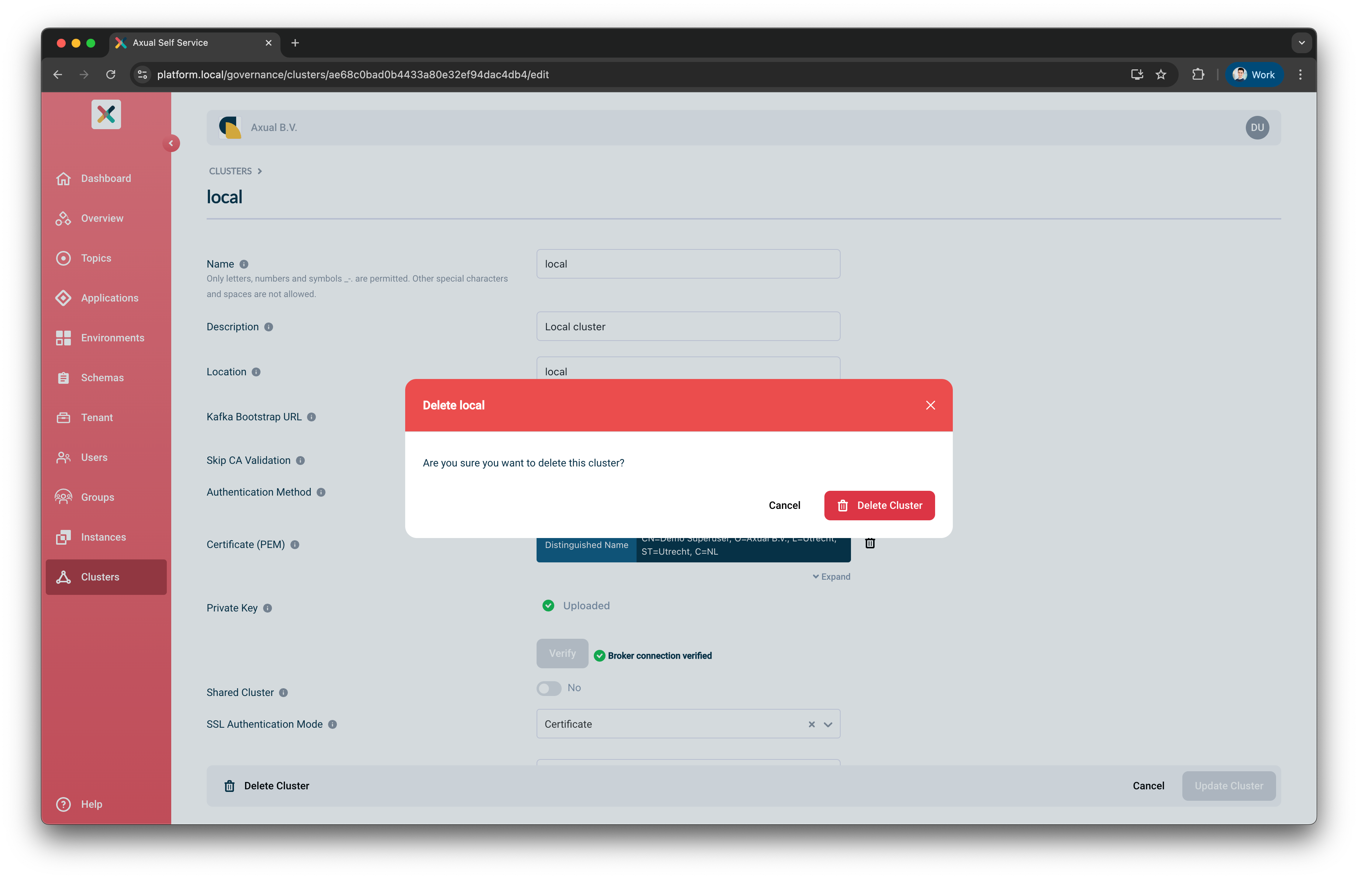Navigate to Environments in the sidebar

coord(112,338)
